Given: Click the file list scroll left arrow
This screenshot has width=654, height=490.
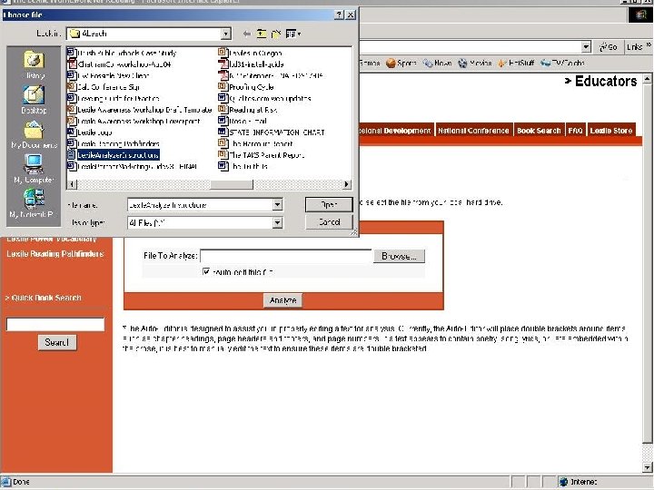Looking at the screenshot, I should 72,184.
